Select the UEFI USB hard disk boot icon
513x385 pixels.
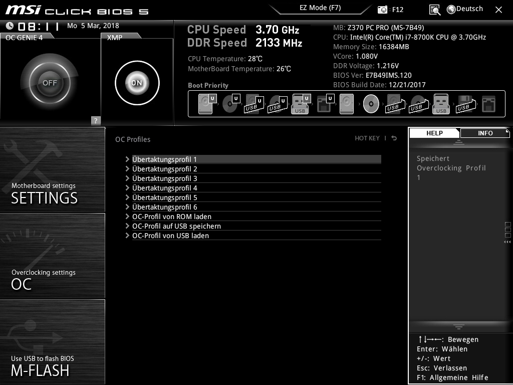click(x=254, y=104)
